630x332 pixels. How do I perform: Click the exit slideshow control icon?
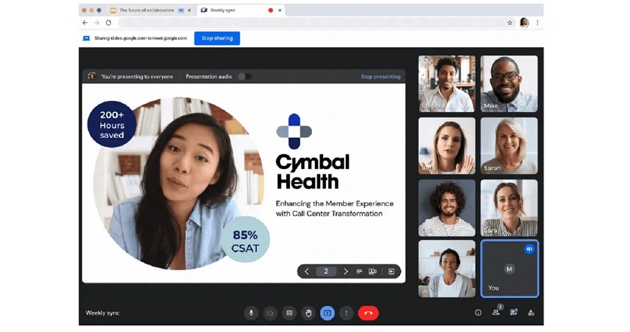point(391,272)
